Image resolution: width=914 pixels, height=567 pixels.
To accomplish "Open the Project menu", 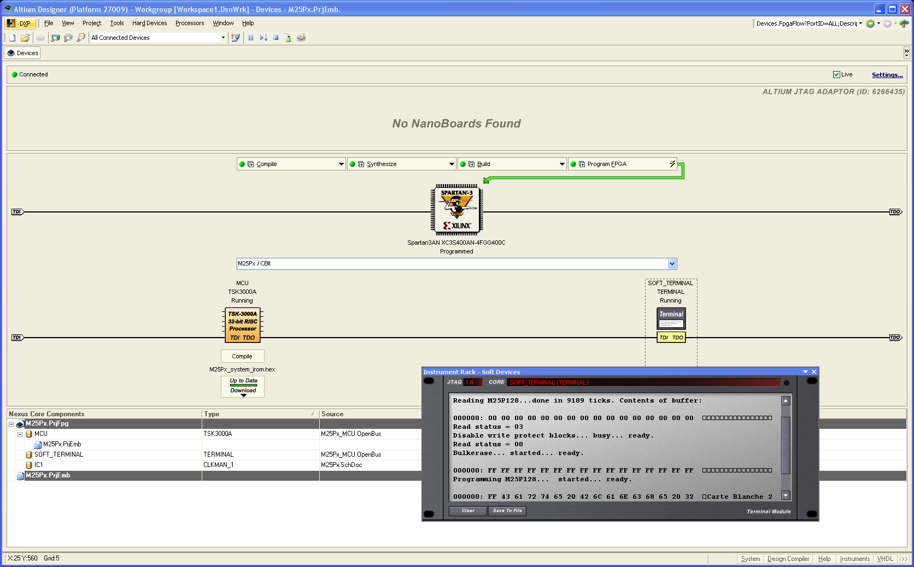I will click(x=92, y=23).
